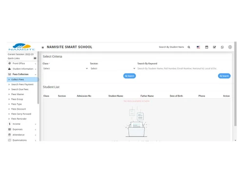The width and height of the screenshot is (244, 183).
Task: Sort by Section column header
Action: click(62, 96)
